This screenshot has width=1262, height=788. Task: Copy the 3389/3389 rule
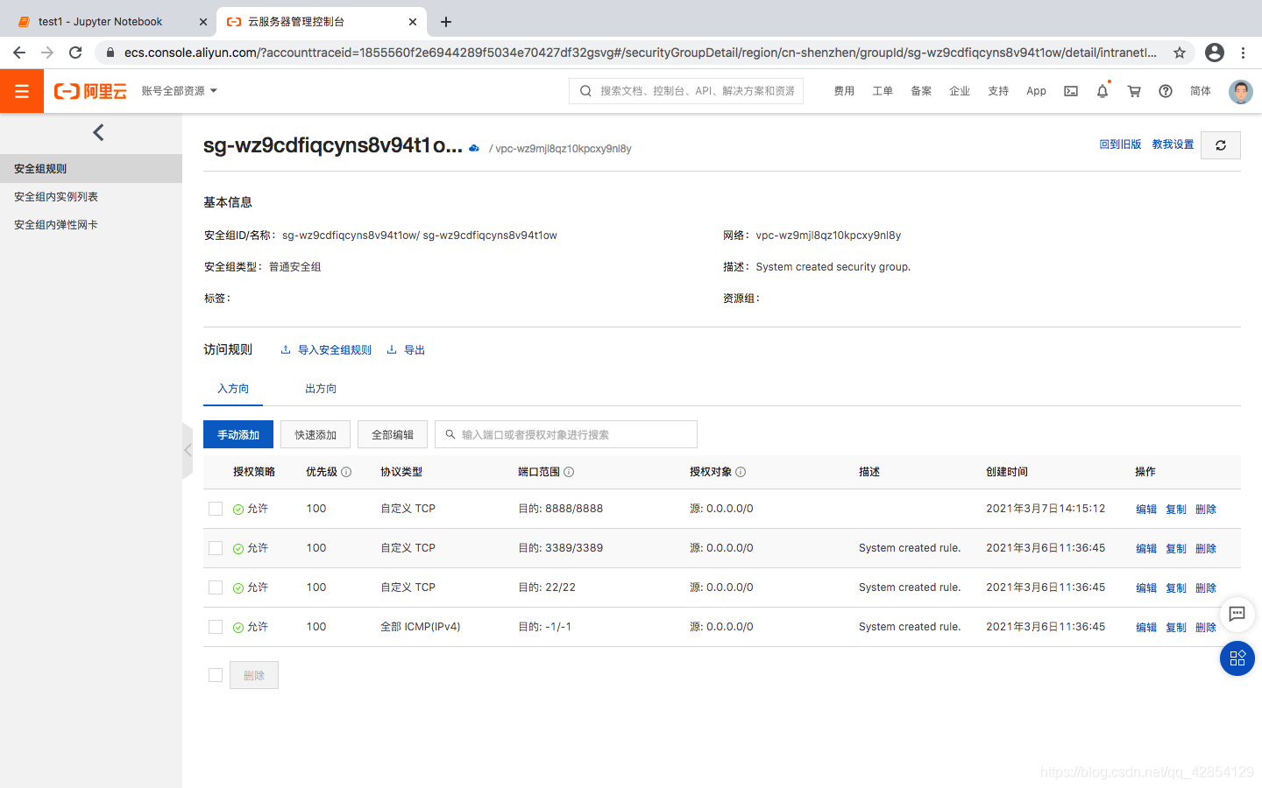pos(1176,549)
